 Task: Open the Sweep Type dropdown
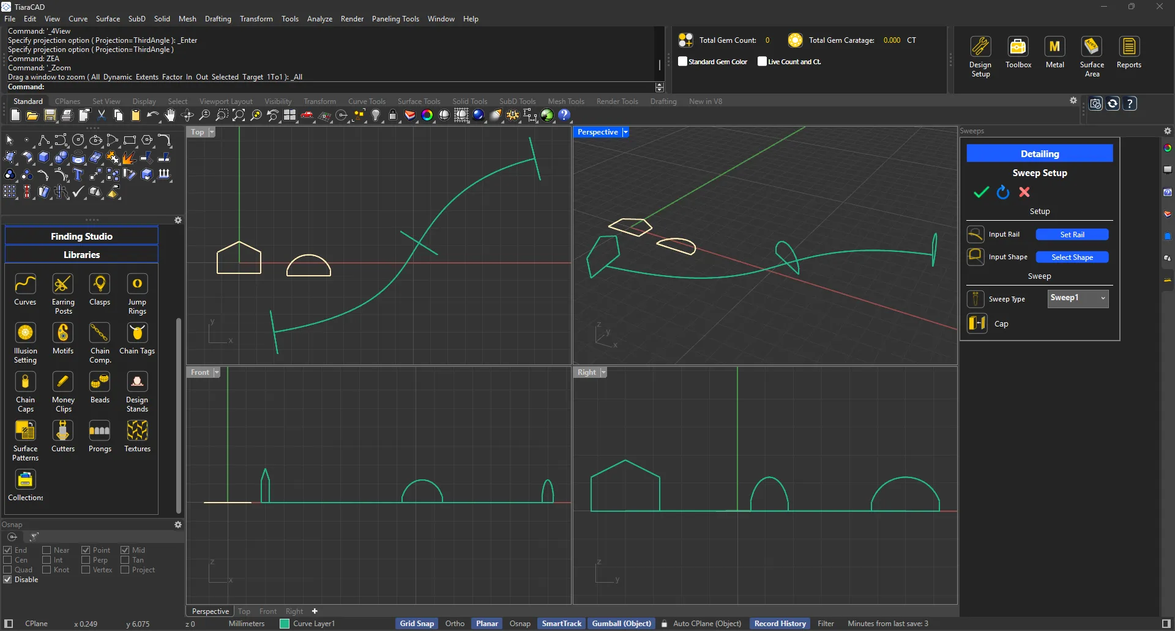[x=1078, y=298]
